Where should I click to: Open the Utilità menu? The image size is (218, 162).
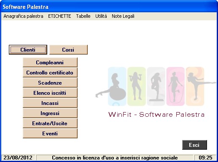pos(101,16)
